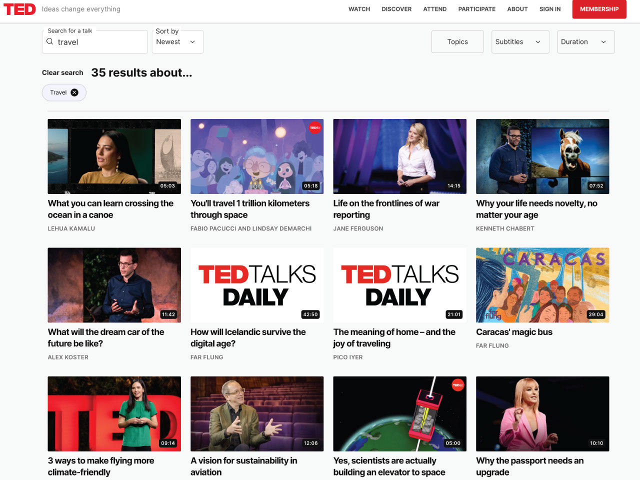Open the Kenneth Chabert talk thumbnail
The width and height of the screenshot is (640, 480).
pyautogui.click(x=542, y=156)
